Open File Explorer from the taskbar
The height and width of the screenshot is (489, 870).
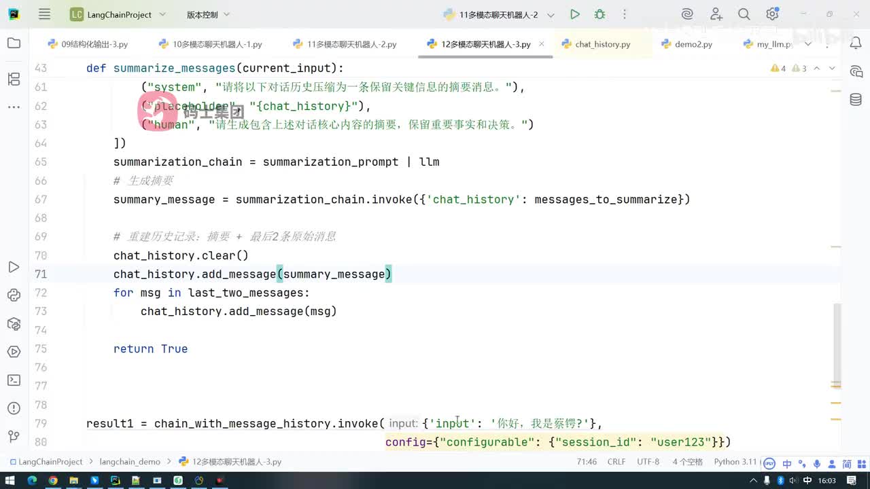point(73,481)
